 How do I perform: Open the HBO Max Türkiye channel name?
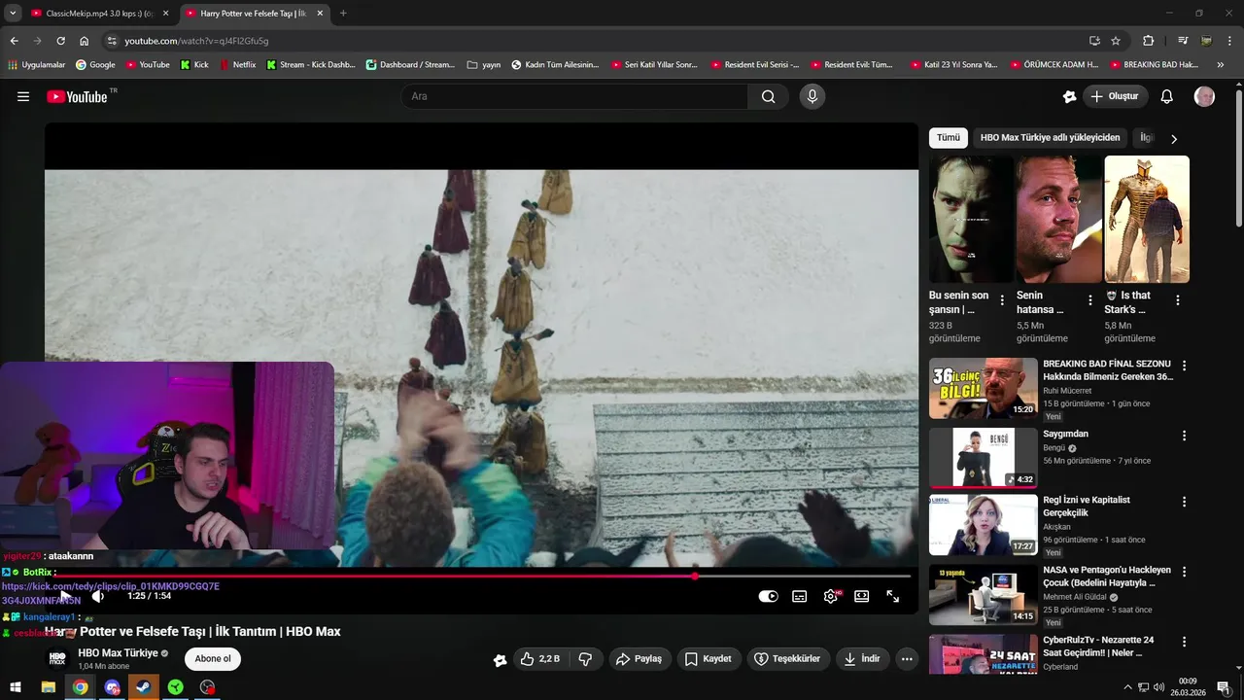(119, 653)
